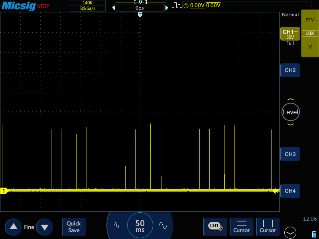Open the CH1 50V channel menu
The image size is (319, 239).
click(x=290, y=34)
